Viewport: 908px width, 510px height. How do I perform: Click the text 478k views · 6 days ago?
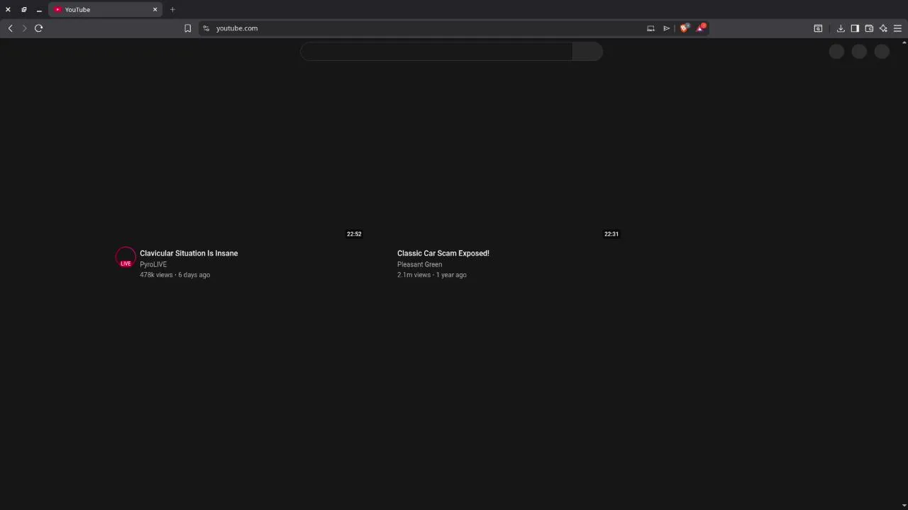point(175,275)
